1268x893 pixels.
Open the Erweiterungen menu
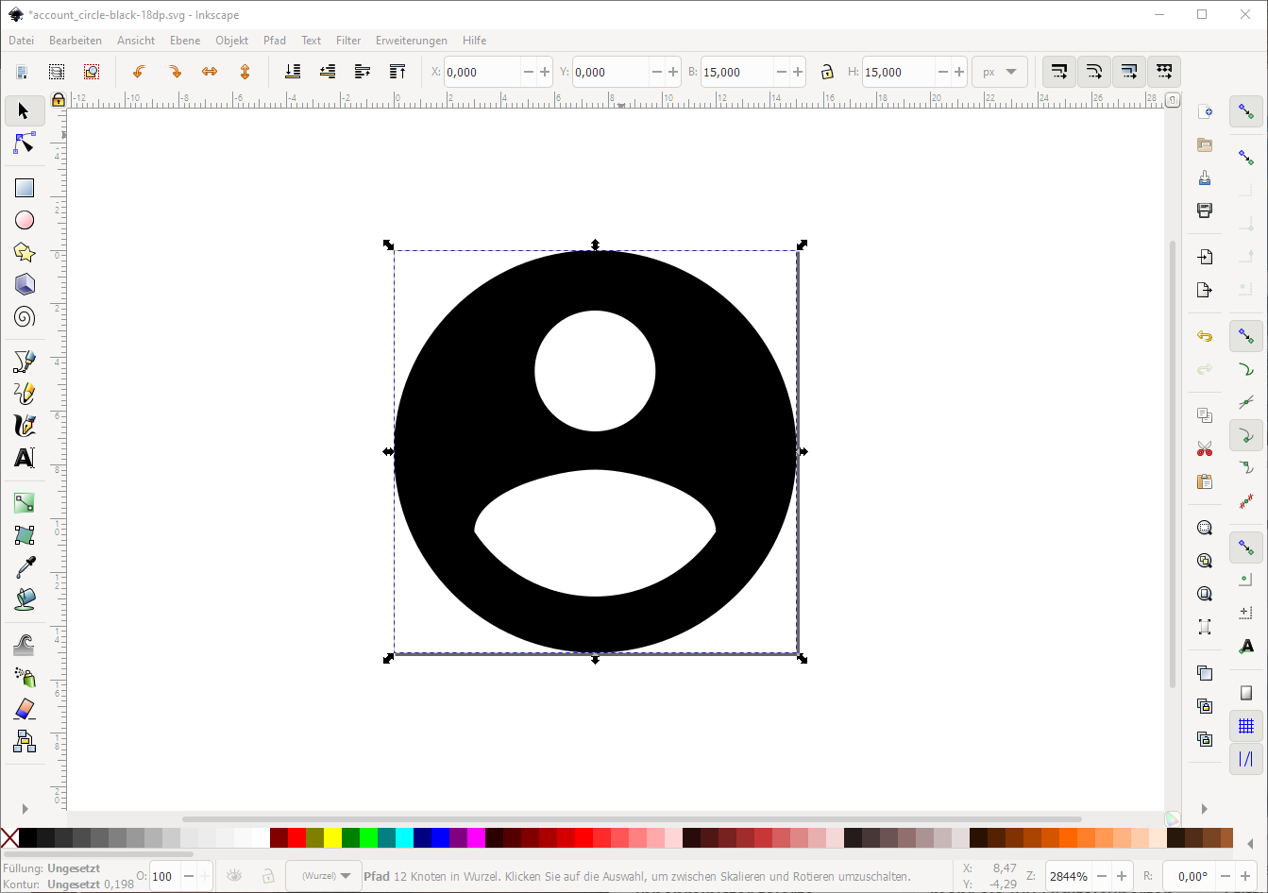pyautogui.click(x=411, y=41)
